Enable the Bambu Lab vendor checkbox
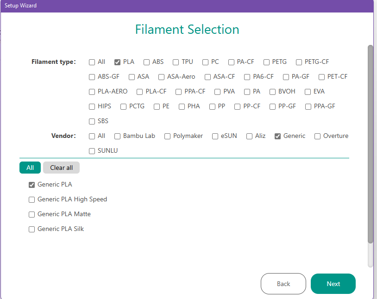The height and width of the screenshot is (299, 377). (118, 136)
